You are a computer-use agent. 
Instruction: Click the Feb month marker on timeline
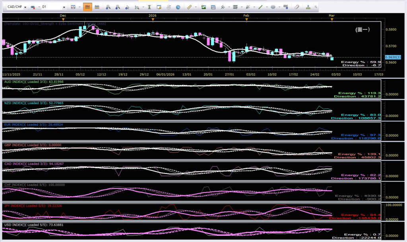(x=246, y=15)
